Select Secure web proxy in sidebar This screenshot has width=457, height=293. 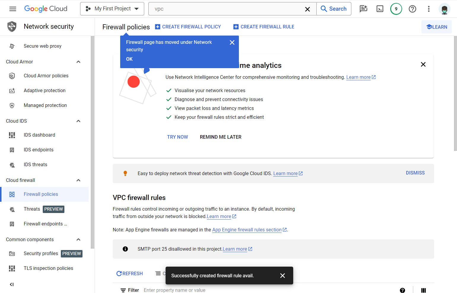(45, 46)
